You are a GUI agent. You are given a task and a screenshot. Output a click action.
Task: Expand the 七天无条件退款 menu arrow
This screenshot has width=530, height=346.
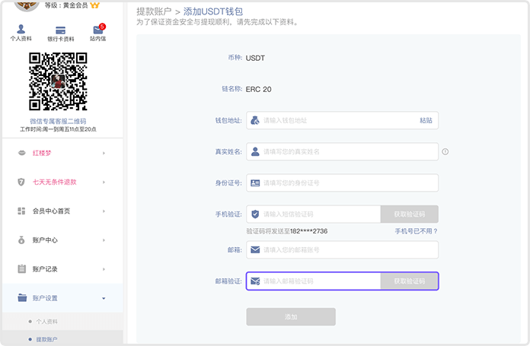pyautogui.click(x=104, y=183)
